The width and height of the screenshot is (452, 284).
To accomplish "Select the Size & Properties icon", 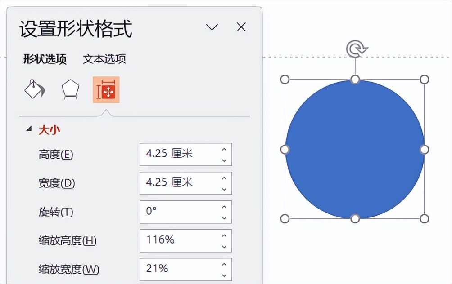I will click(x=106, y=90).
